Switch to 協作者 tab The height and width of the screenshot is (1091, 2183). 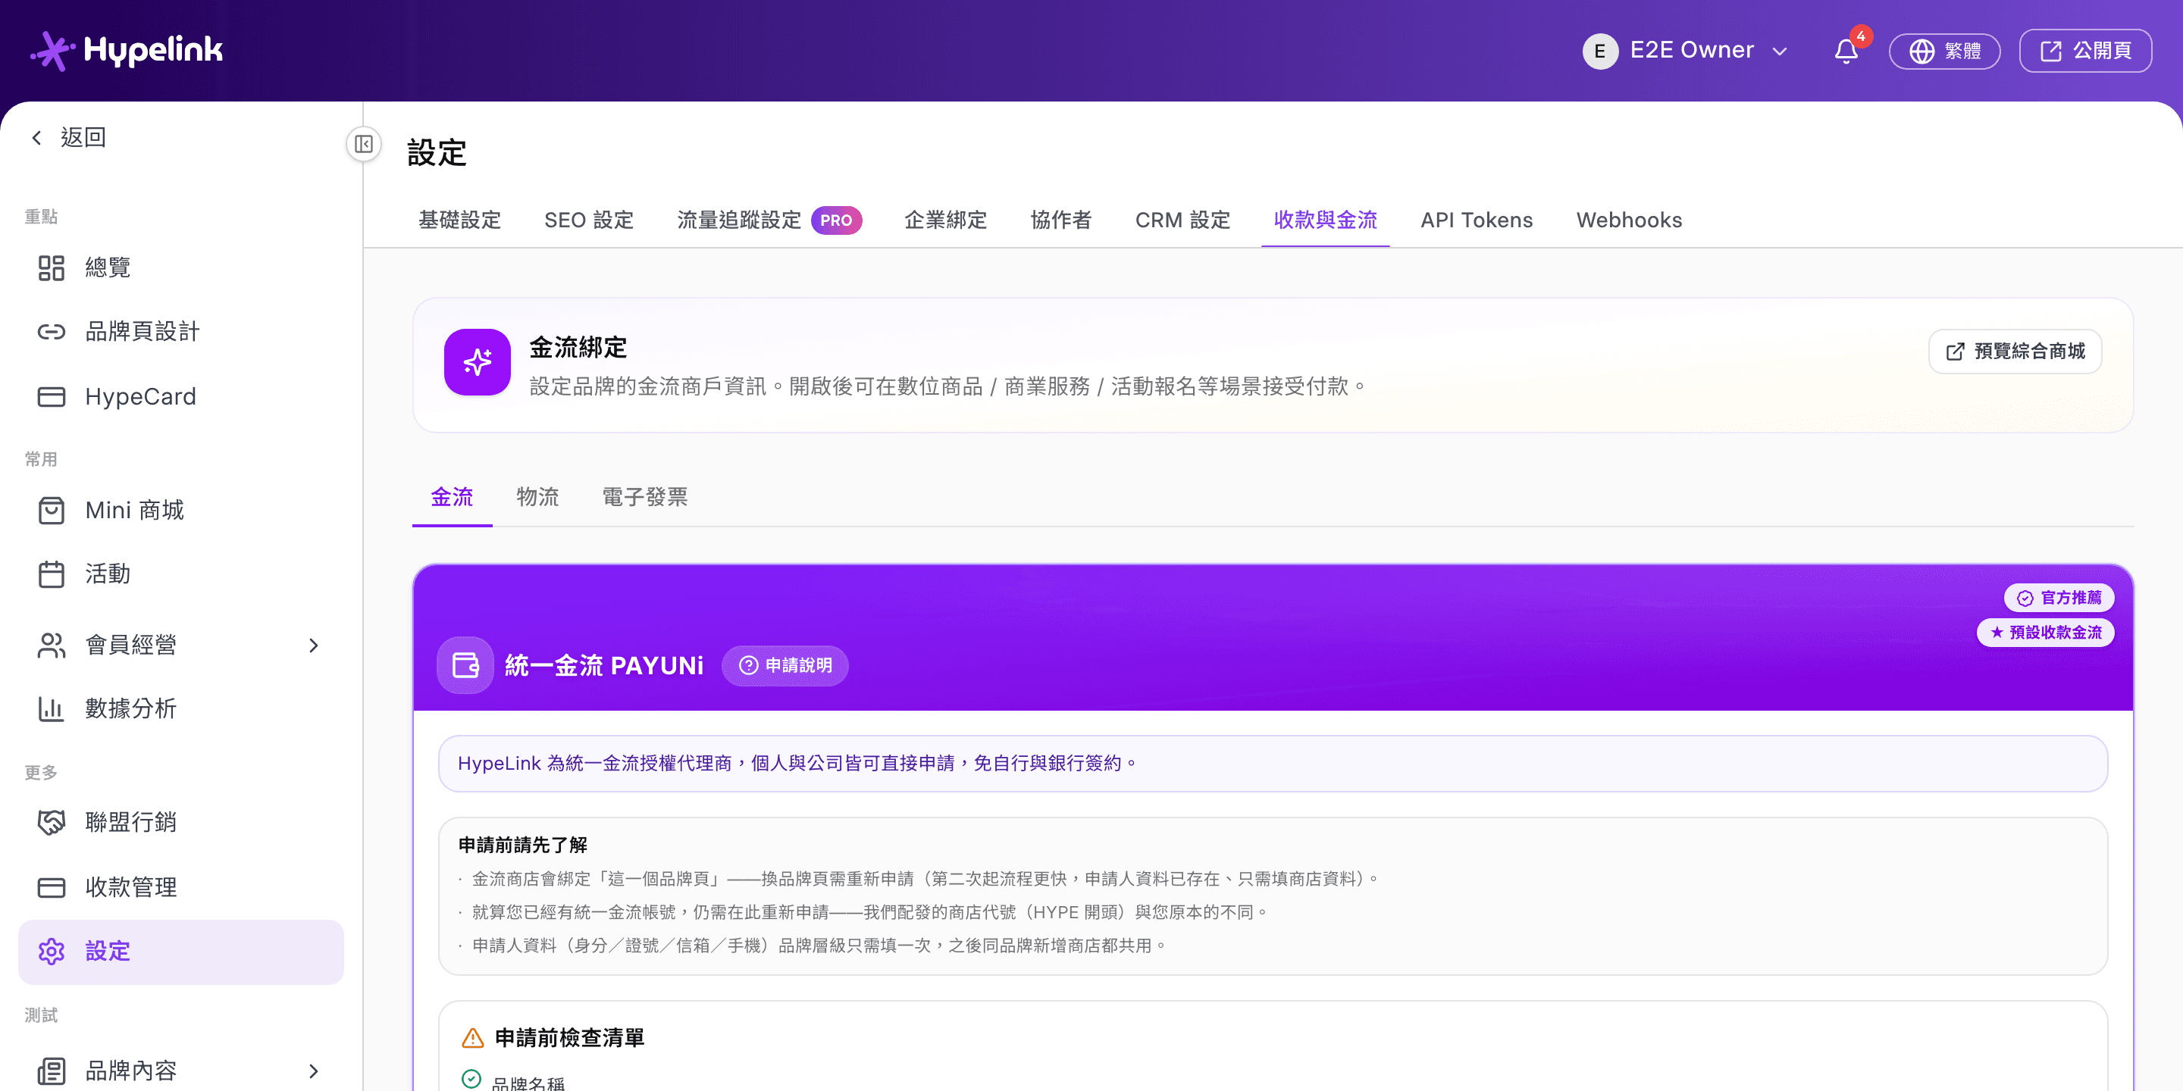click(1061, 220)
